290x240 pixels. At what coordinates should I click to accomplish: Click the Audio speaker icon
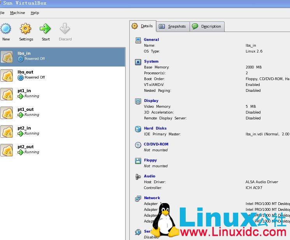(x=138, y=177)
